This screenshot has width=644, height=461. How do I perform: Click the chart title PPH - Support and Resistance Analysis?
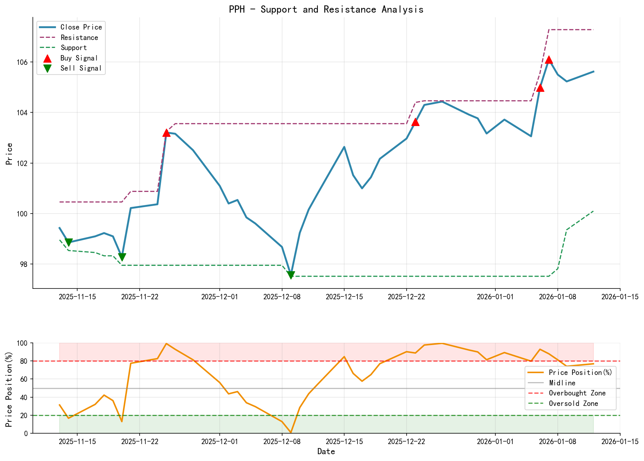pos(327,9)
